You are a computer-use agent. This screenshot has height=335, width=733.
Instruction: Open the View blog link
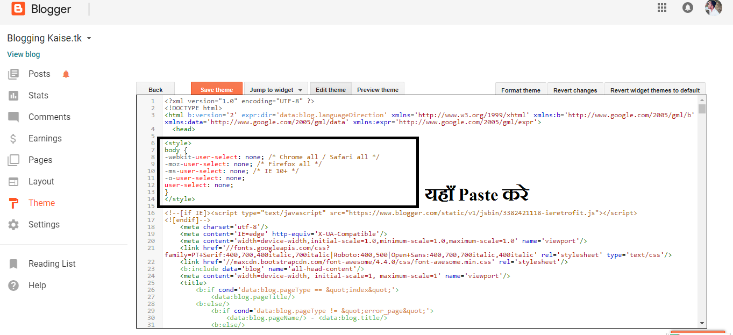point(24,54)
